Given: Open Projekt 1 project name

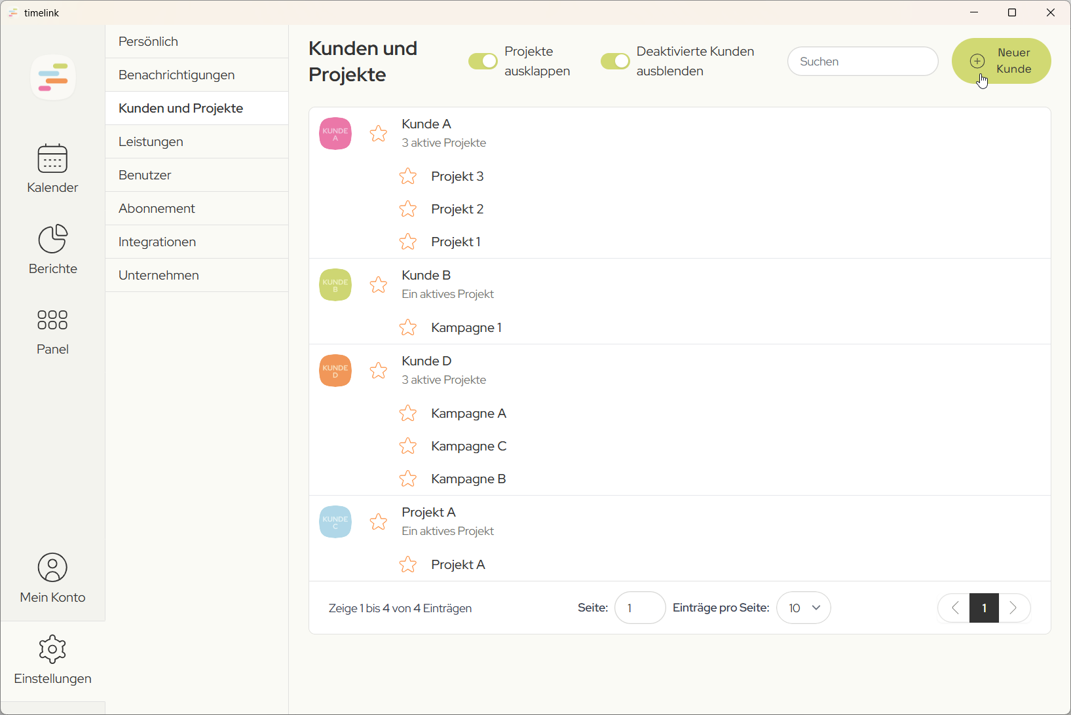Looking at the screenshot, I should (x=456, y=242).
